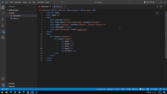Click Prettier status in status bar
This screenshot has width=167, height=94.
tap(154, 89)
